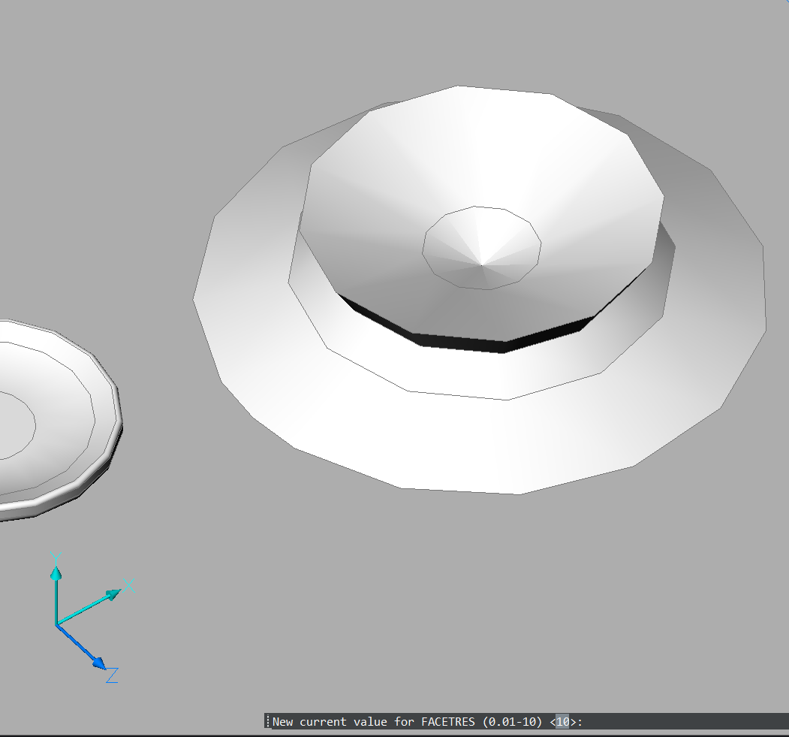Select the UCS icon origin point

pyautogui.click(x=56, y=624)
